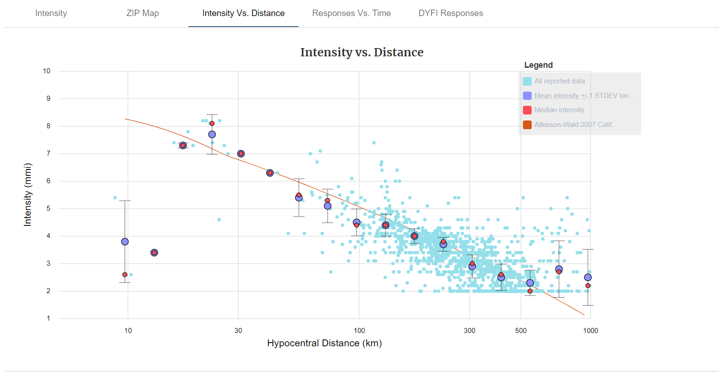726x377 pixels.
Task: Click the orange Atkinson-Wald legend swatch
Action: pos(528,125)
